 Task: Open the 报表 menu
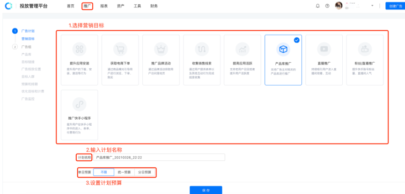tap(104, 6)
